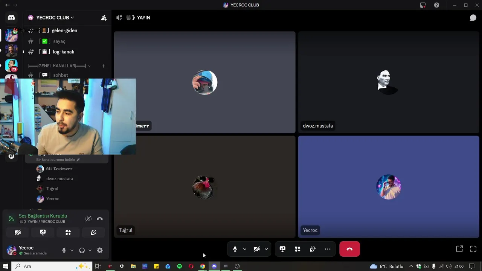Toggle noise suppression in voice panel
This screenshot has height=271, width=482.
coord(88,219)
